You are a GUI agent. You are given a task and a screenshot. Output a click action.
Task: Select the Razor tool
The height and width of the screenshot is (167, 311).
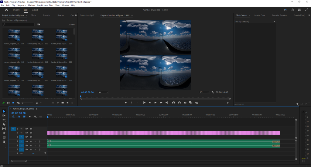click(4, 124)
